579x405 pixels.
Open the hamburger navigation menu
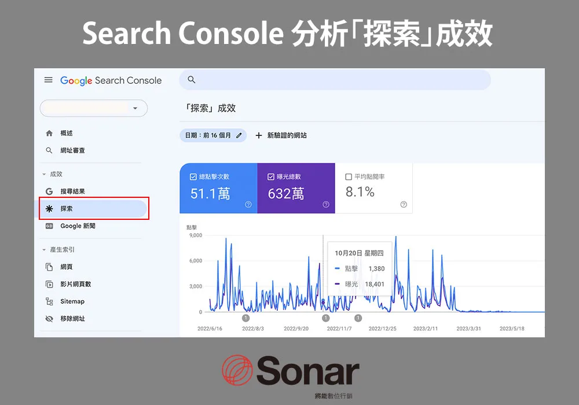click(x=49, y=80)
